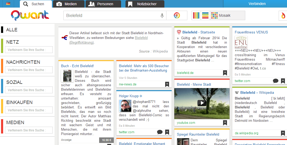287x145 pixels.
Task: Open the Briefmarken-Ausstellung news headline
Action: point(144,68)
